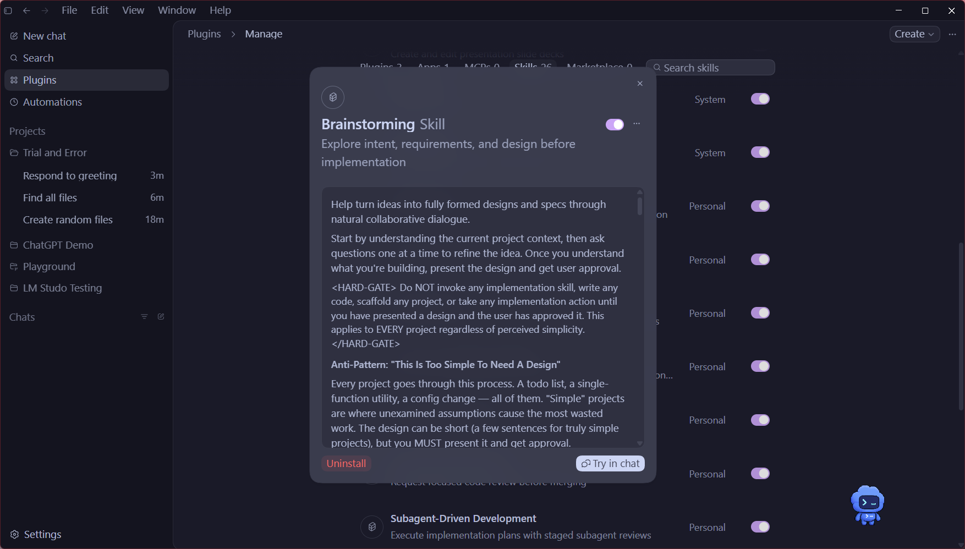
Task: Click the new chat pencil icon beside Chats
Action: (x=161, y=316)
